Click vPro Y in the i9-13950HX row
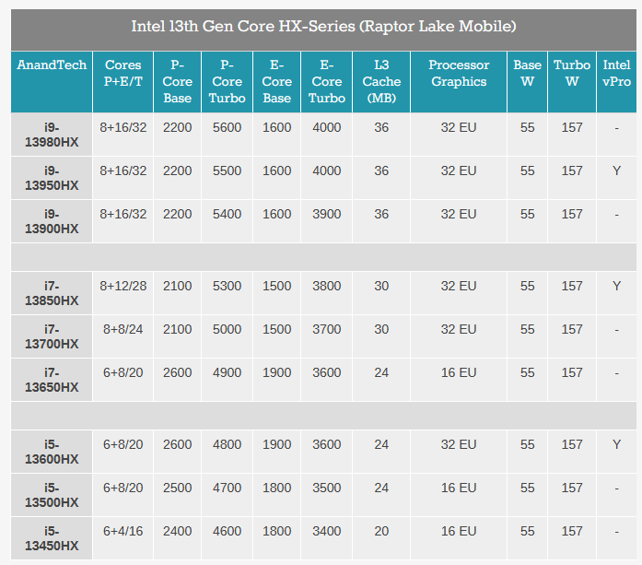 click(616, 171)
